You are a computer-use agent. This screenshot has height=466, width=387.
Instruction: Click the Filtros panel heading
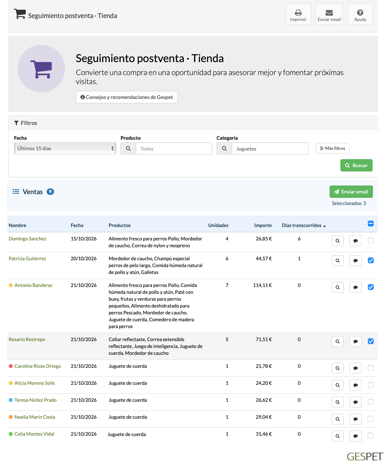(x=26, y=123)
